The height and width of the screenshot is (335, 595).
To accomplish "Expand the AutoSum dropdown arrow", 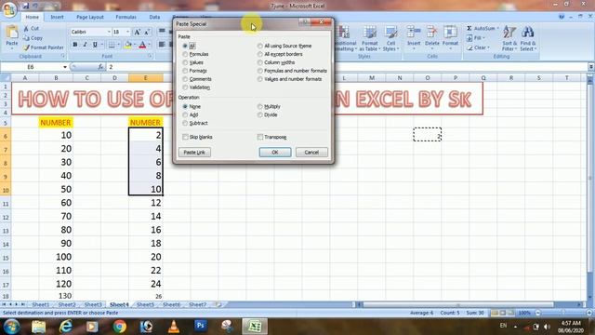I will pyautogui.click(x=498, y=29).
